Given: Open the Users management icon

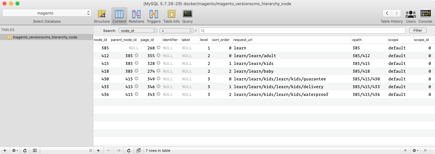Looking at the screenshot, I should [411, 16].
